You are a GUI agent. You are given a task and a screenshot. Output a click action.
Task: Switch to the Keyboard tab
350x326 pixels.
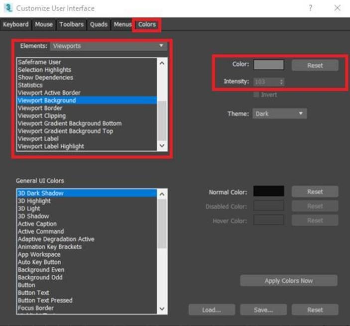click(16, 24)
